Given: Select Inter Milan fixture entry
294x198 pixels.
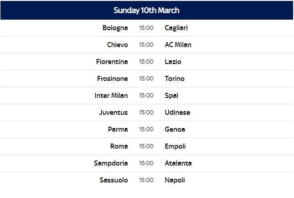Looking at the screenshot, I should [111, 96].
